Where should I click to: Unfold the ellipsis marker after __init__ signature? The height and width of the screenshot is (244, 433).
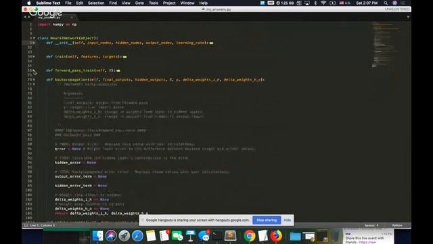pyautogui.click(x=211, y=43)
